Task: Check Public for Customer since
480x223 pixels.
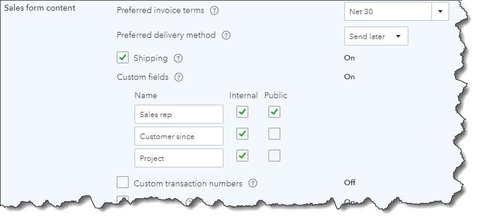Action: 274,134
